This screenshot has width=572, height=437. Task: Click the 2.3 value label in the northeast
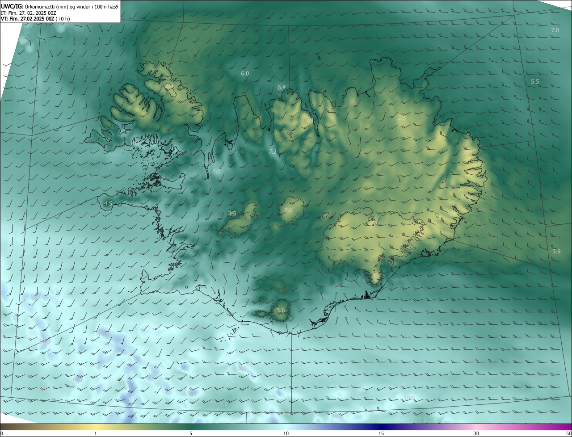pyautogui.click(x=402, y=118)
